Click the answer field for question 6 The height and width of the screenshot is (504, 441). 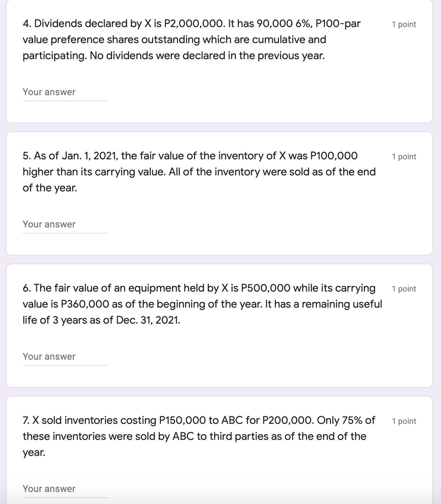(65, 356)
